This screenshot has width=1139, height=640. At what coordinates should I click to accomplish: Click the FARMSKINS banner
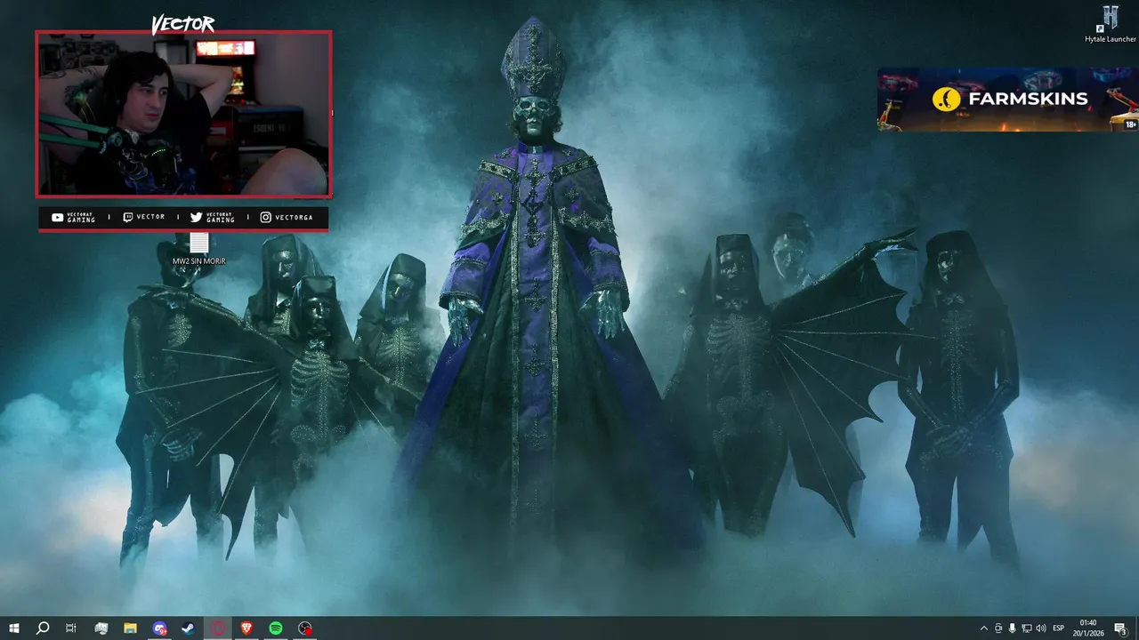pyautogui.click(x=1007, y=100)
